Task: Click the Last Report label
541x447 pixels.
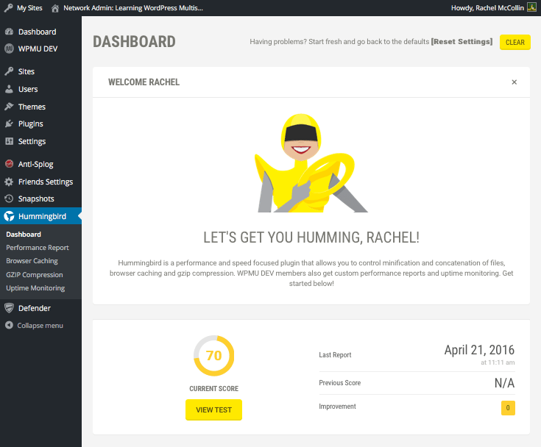Action: point(335,354)
